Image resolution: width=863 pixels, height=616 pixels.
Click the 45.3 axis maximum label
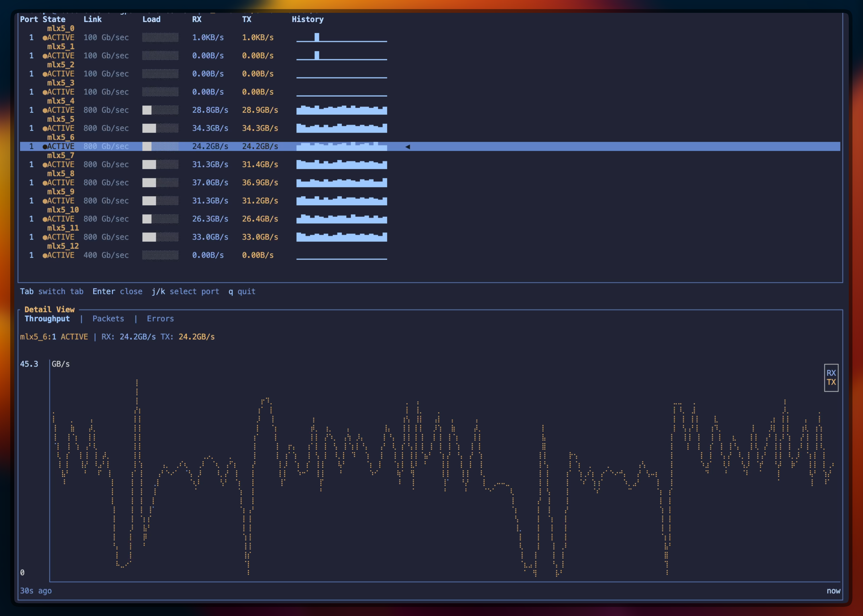(29, 364)
